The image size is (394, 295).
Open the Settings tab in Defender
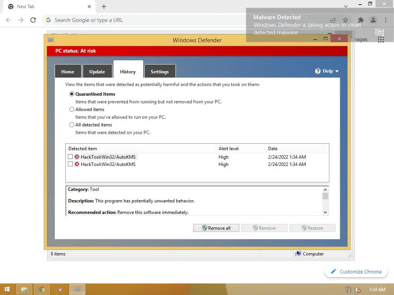point(160,71)
